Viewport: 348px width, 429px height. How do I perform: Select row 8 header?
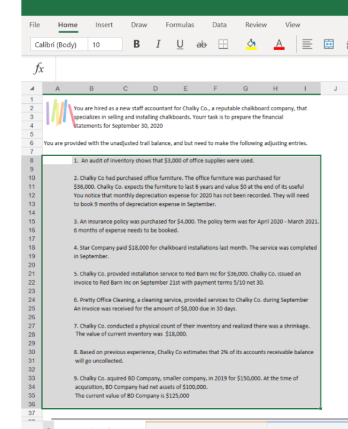point(32,160)
